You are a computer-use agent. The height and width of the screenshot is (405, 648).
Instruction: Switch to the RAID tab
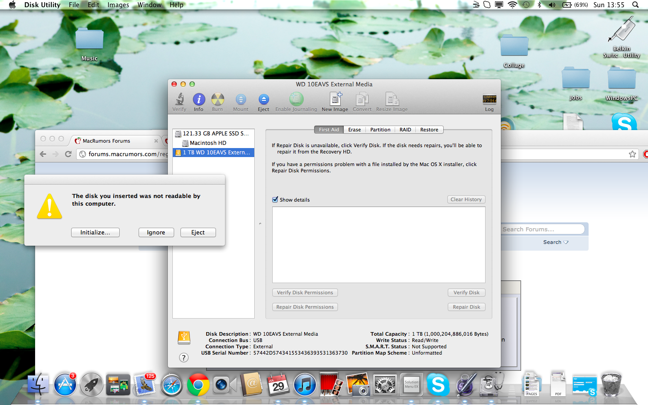(x=405, y=130)
